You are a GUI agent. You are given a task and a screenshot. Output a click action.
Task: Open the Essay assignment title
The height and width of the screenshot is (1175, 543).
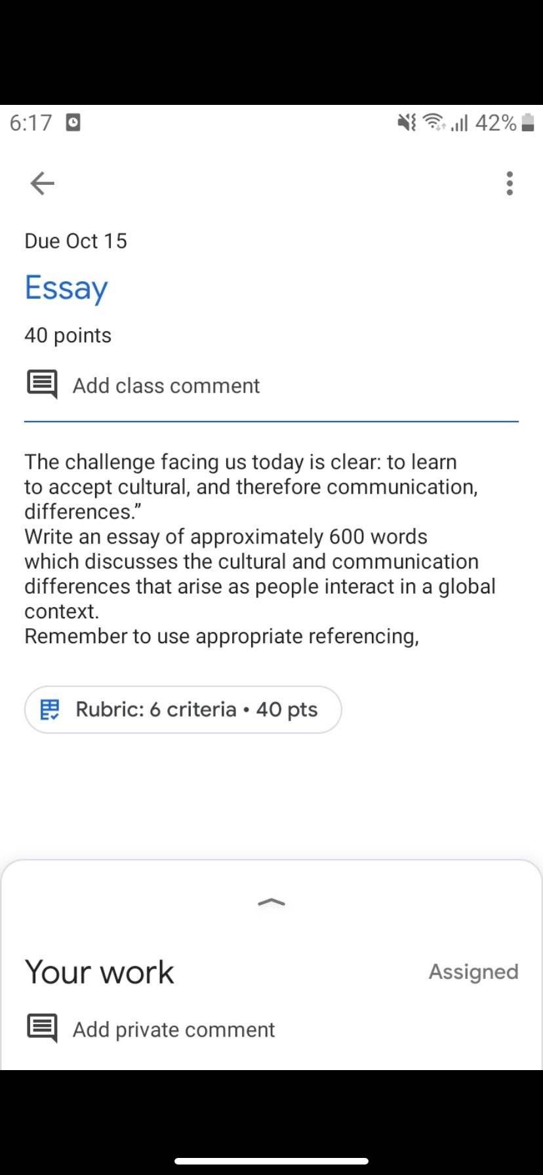coord(66,288)
